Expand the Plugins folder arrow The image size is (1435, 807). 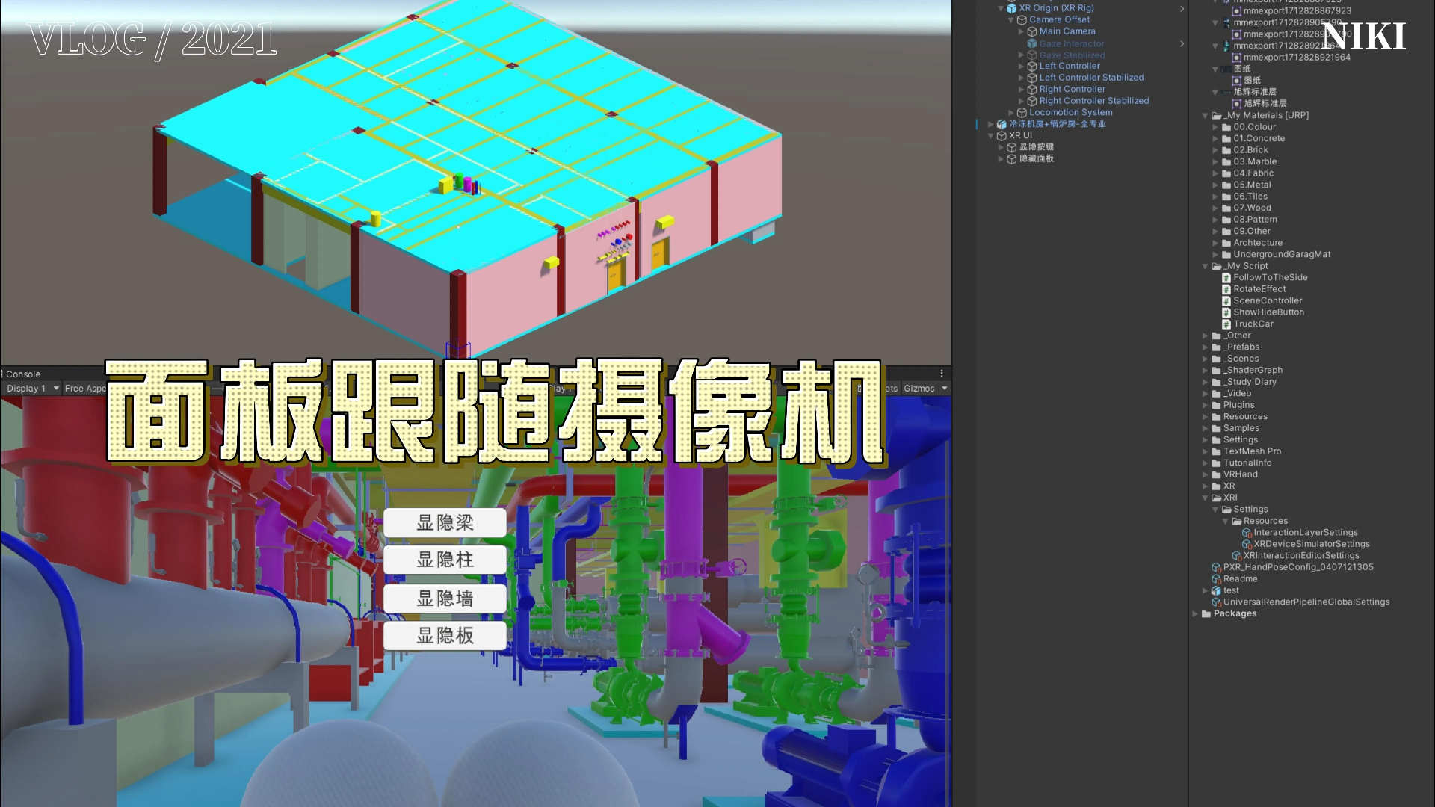pos(1205,405)
